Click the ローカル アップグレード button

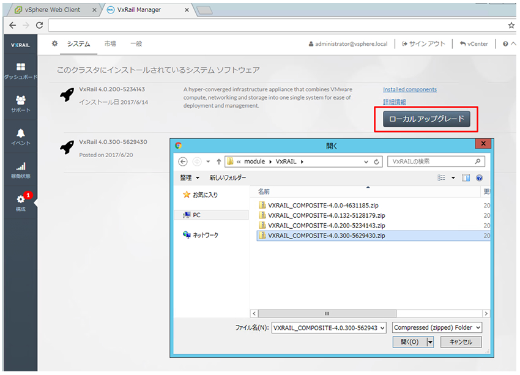coord(426,119)
